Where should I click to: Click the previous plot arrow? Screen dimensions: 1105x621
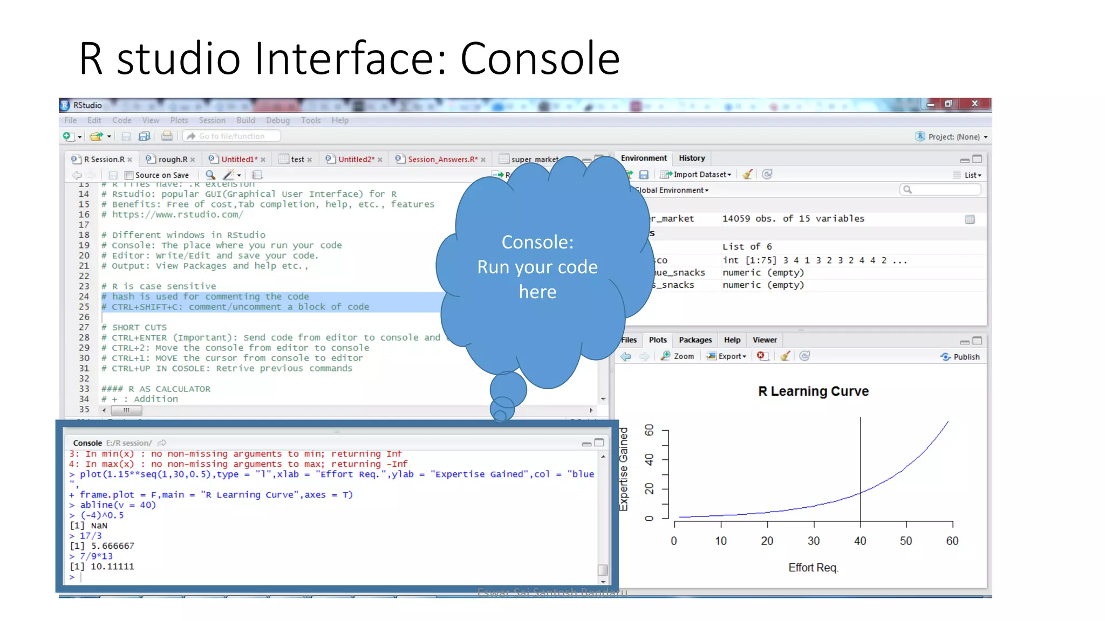[626, 356]
